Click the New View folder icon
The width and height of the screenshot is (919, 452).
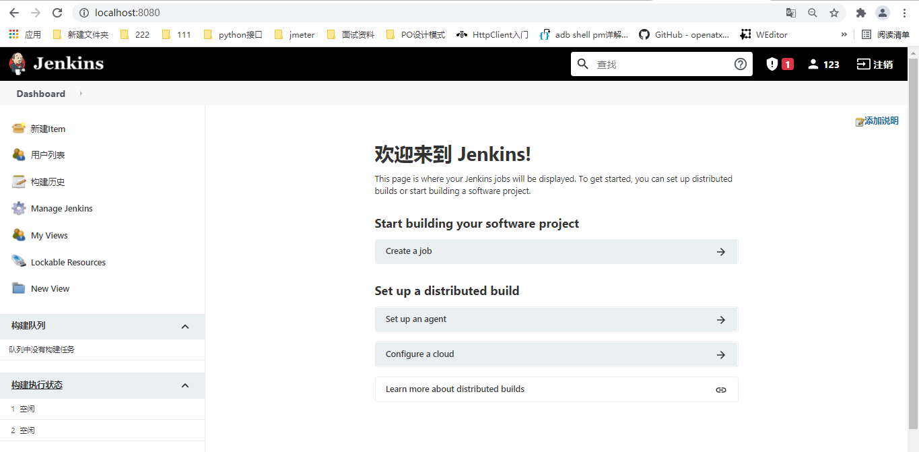click(19, 288)
